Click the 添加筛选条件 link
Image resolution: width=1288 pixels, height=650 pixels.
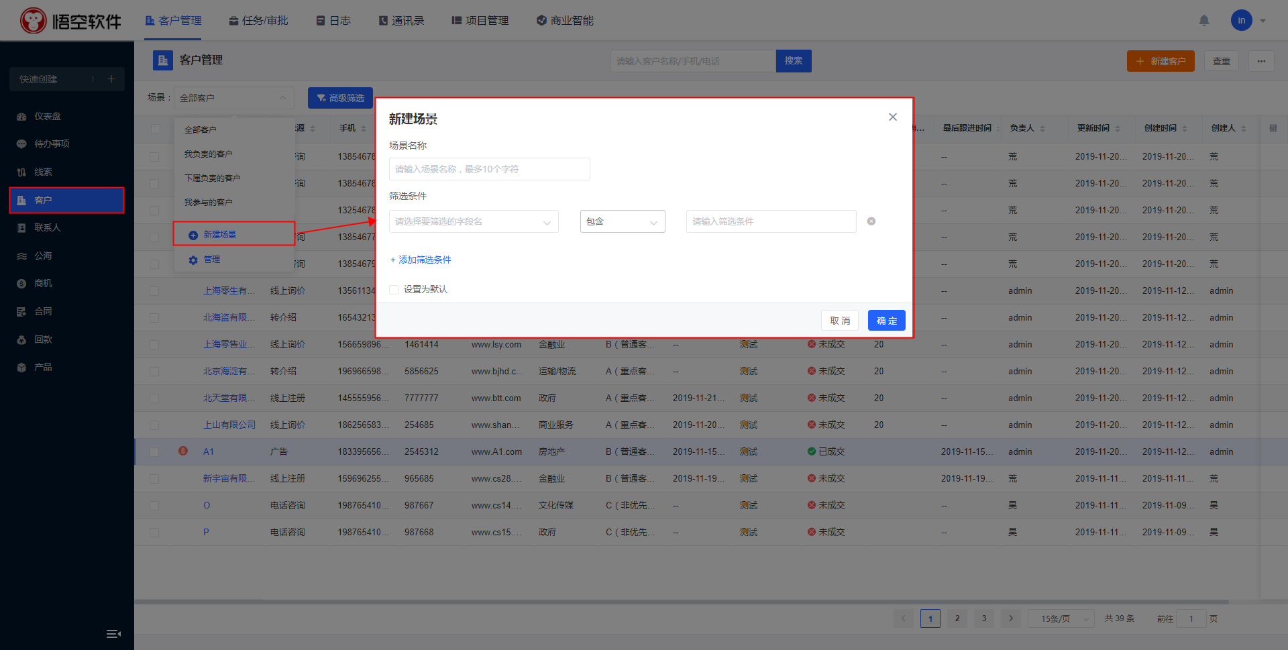[421, 260]
